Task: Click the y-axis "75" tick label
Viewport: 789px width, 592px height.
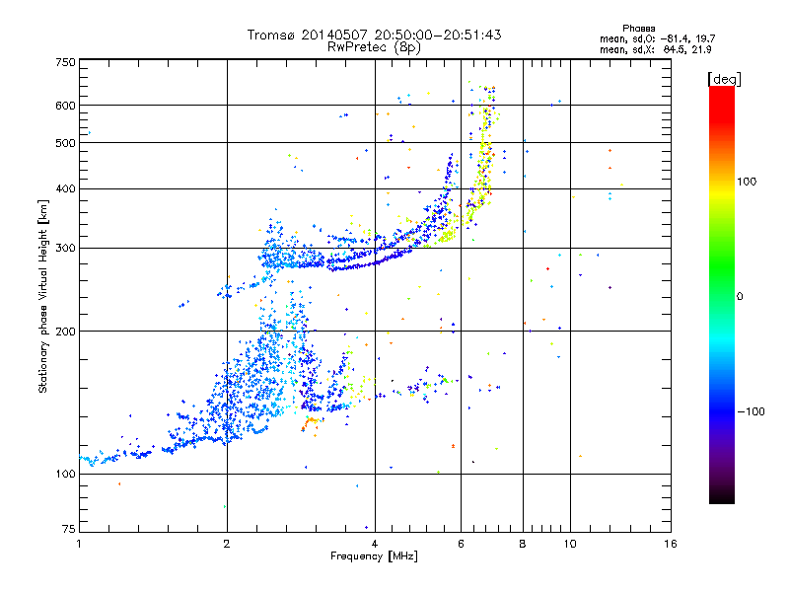Action: (x=69, y=529)
